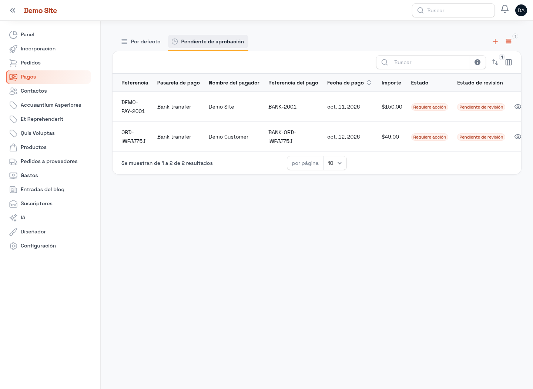Image resolution: width=533 pixels, height=389 pixels.
Task: Open Pedidos section
Action: point(48,63)
